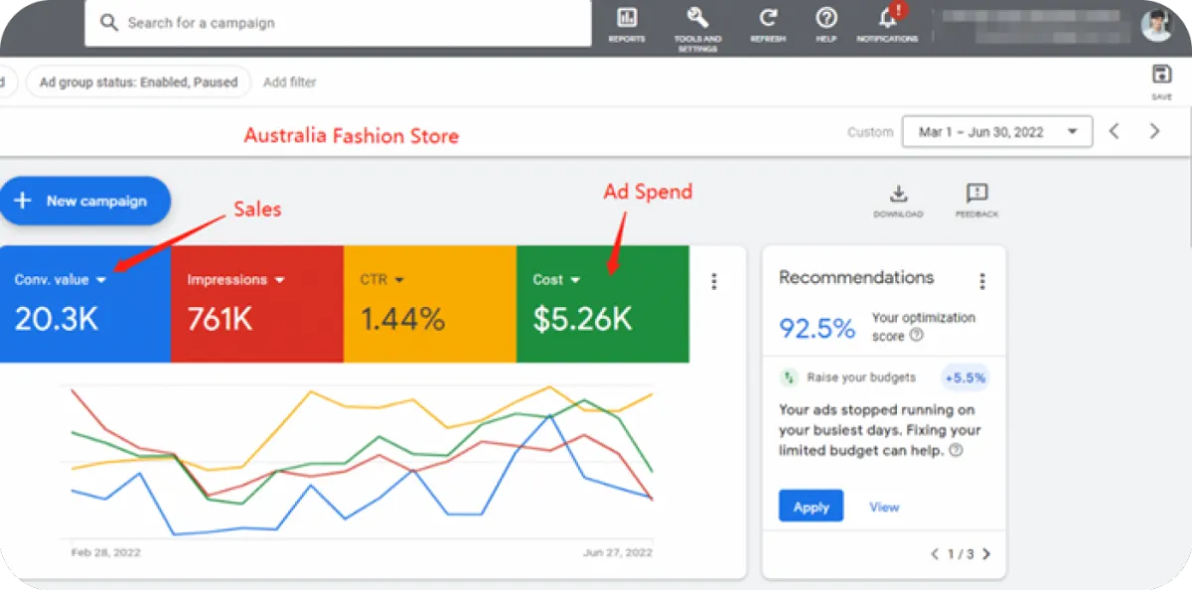Click optimization score help icon
1192x590 pixels.
click(x=916, y=336)
